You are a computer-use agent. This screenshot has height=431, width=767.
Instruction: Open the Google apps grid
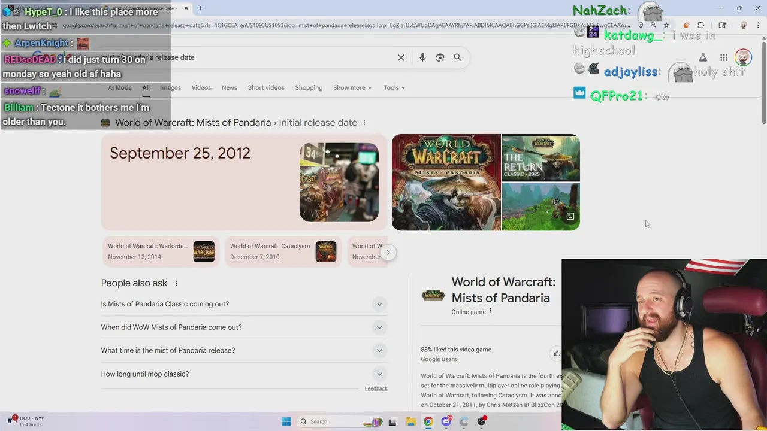[724, 57]
